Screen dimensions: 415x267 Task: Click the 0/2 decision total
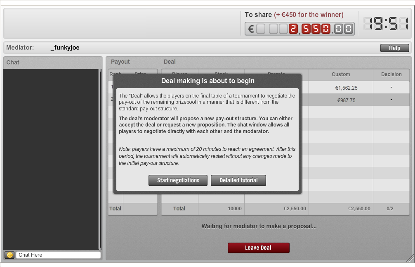coord(390,208)
